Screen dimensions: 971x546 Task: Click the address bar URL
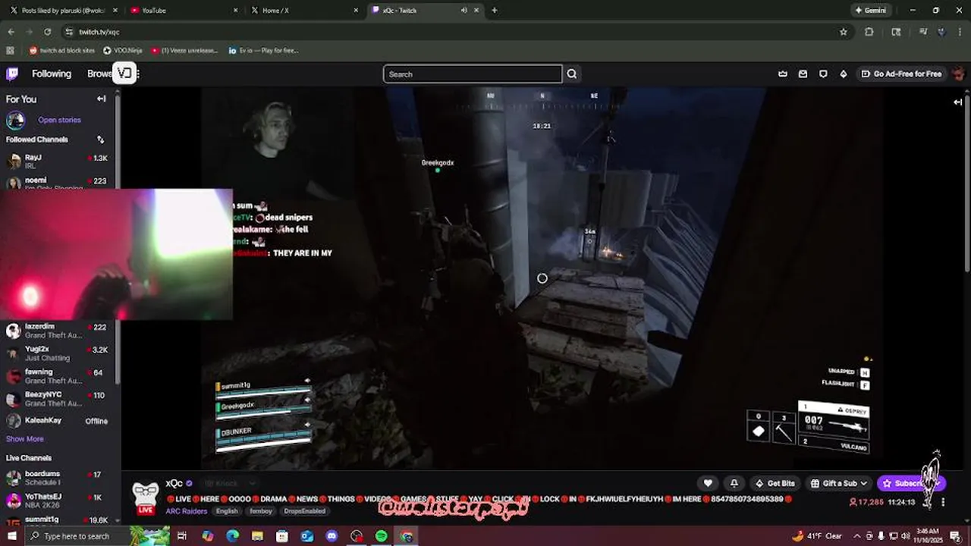click(x=99, y=32)
